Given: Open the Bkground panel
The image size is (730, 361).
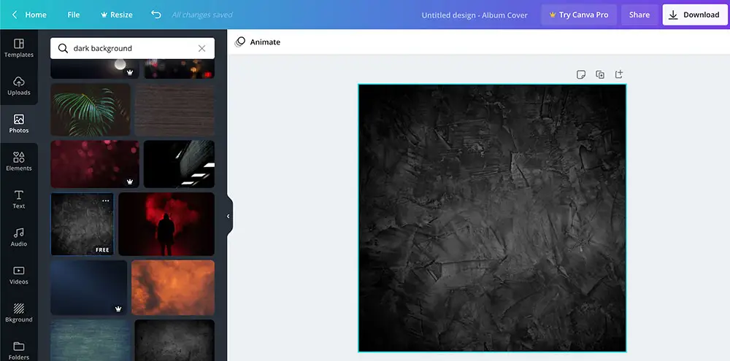Looking at the screenshot, I should tap(19, 313).
